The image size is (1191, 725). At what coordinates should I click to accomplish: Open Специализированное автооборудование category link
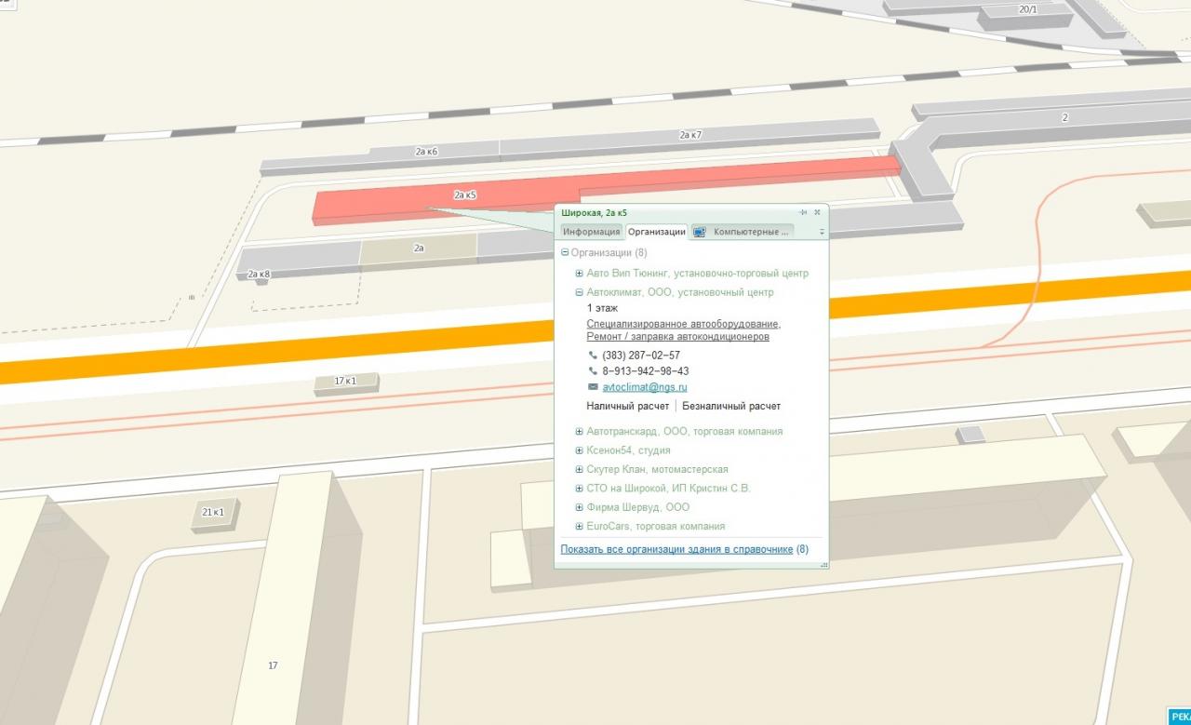(683, 324)
